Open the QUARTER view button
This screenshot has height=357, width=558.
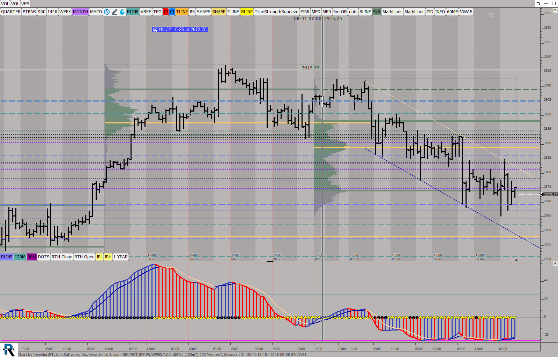[11, 12]
